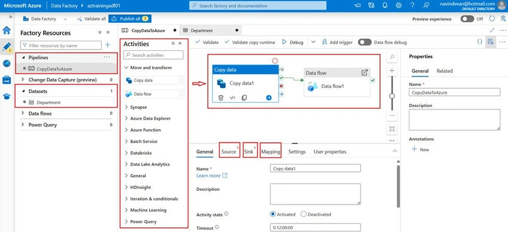This screenshot has width=508, height=232.
Task: Toggle the Data flow debug switch
Action: [x=365, y=42]
